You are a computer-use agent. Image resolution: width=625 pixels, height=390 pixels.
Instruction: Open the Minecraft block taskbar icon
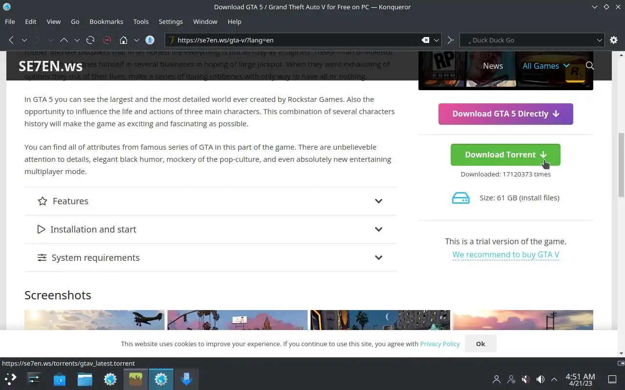pyautogui.click(x=136, y=379)
